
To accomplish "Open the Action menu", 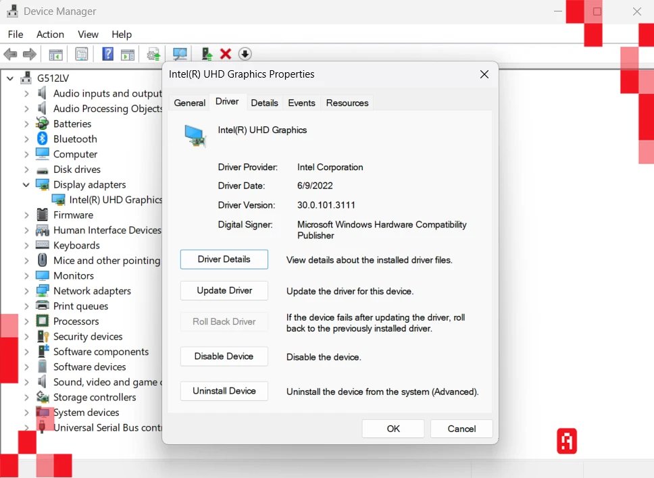I will [50, 34].
